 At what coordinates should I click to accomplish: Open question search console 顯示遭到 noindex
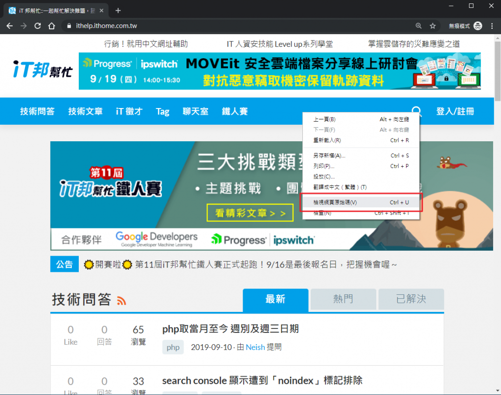click(x=262, y=380)
